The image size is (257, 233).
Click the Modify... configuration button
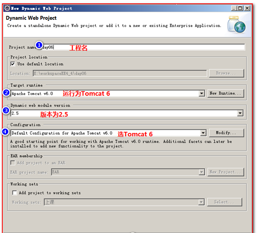coord(227,133)
